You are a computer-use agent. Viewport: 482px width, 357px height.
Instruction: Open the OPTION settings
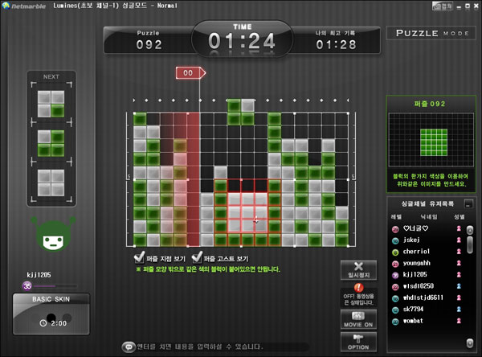pos(357,341)
